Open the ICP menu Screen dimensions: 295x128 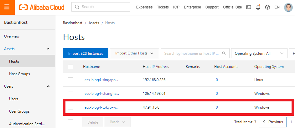click(176, 7)
